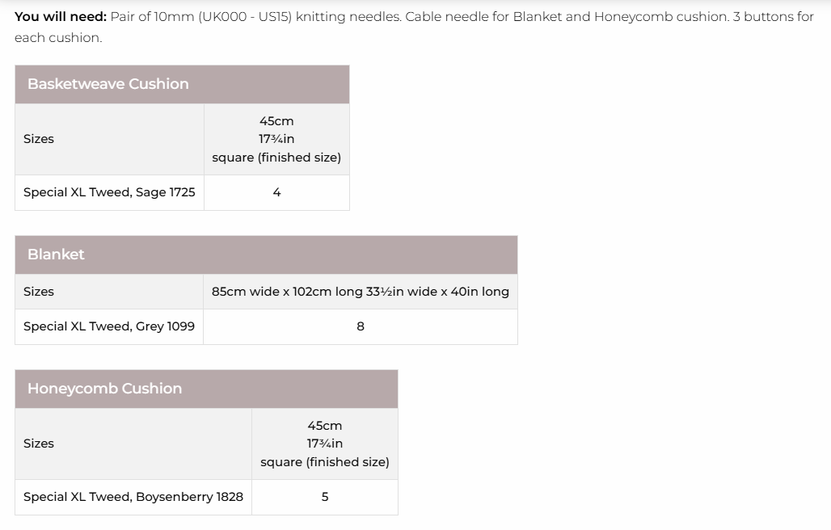The image size is (831, 530).
Task: Select the "Special XL Tweed, Grey 1099" cell
Action: click(x=109, y=326)
